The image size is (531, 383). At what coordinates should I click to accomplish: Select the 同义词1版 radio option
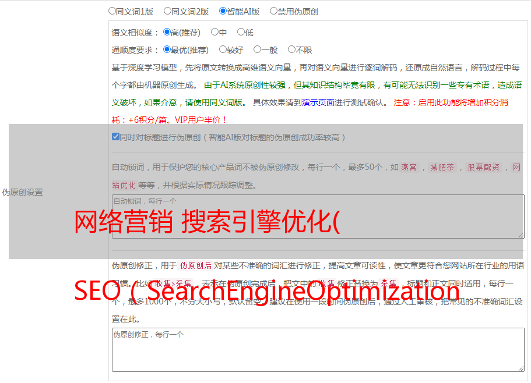[112, 11]
